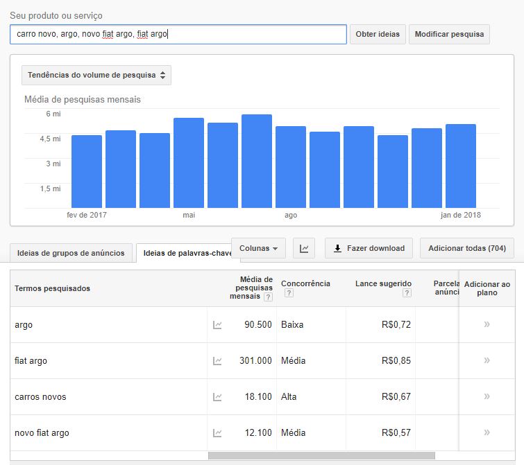Click Lance sugerido column header
The image size is (524, 465).
point(383,283)
